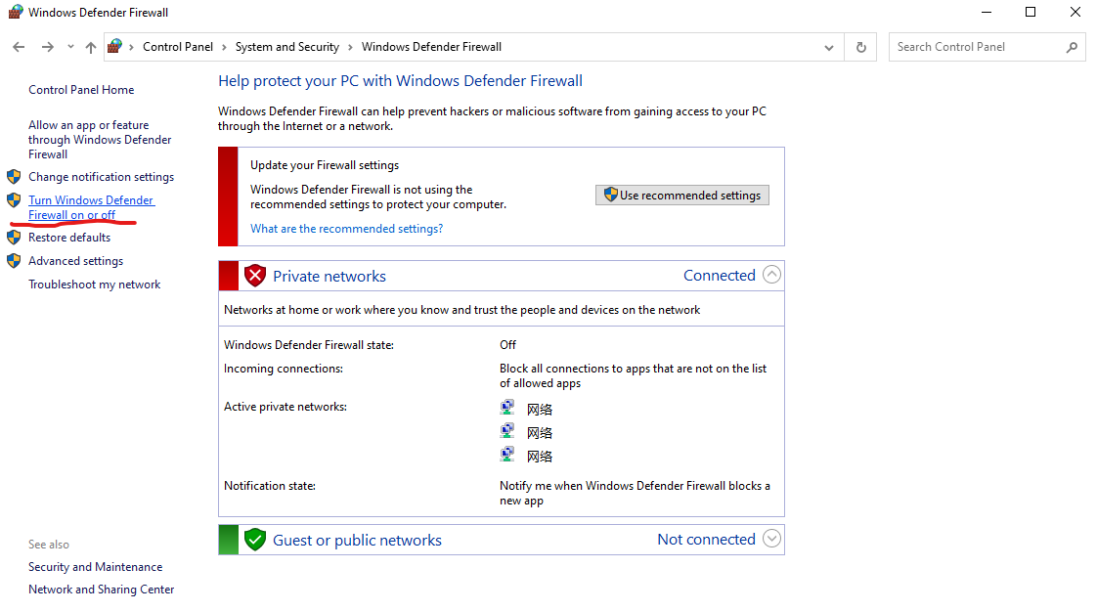1097x612 pixels.
Task: Expand the chevron after Control Panel breadcrumb
Action: [x=224, y=47]
